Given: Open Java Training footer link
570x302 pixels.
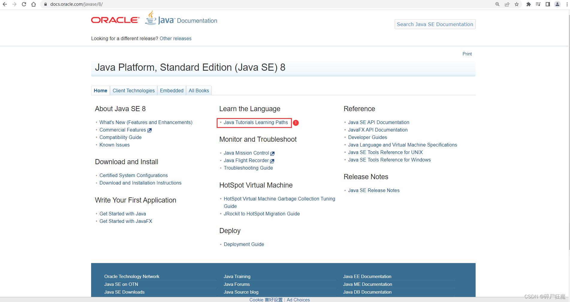Looking at the screenshot, I should click(x=237, y=276).
